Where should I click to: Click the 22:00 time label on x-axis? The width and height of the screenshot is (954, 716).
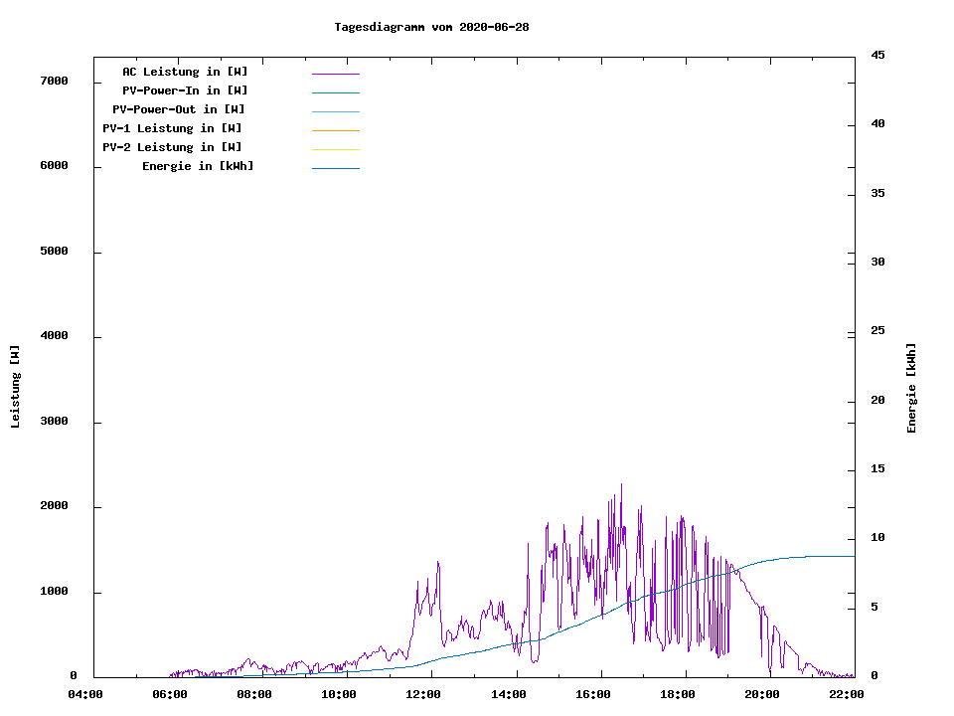847,694
